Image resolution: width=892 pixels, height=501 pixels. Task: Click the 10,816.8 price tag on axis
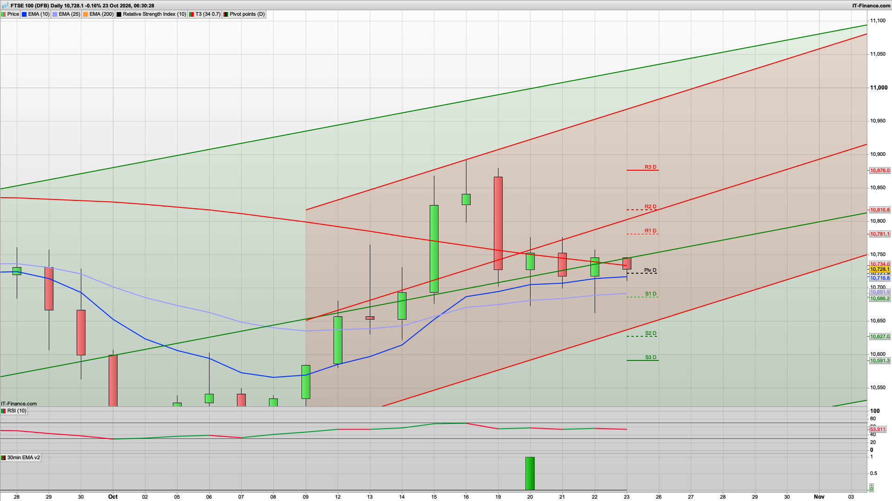click(x=880, y=210)
